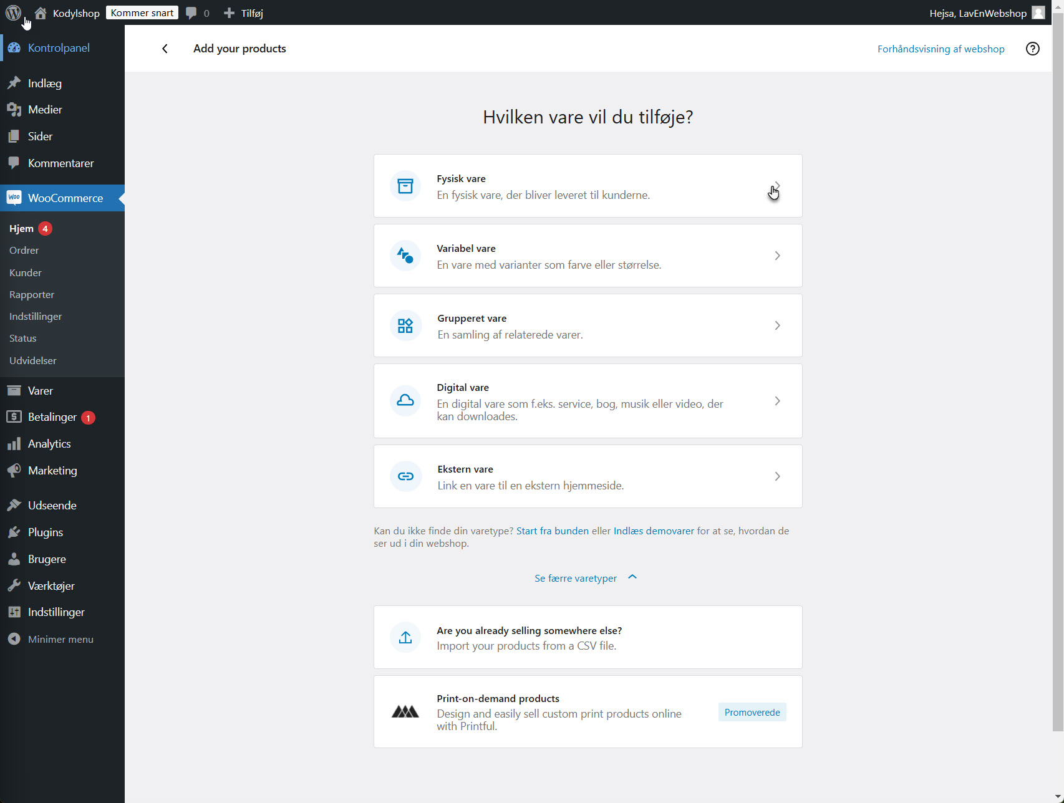Click the Fysisk vare box icon
Screen dimensions: 1064x803
pos(405,186)
